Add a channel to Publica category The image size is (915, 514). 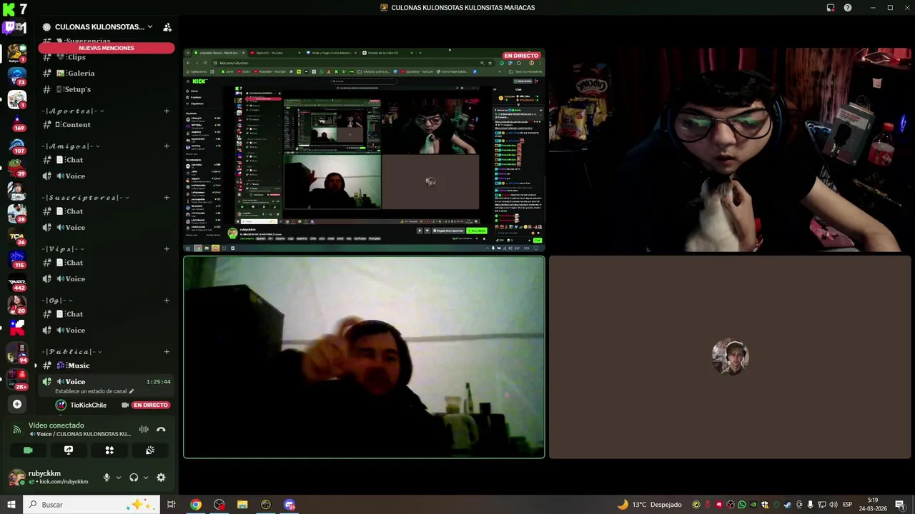(167, 351)
